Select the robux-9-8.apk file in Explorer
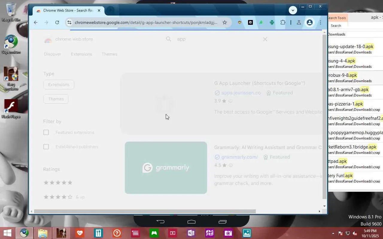The width and height of the screenshot is (383, 239). tap(355, 78)
